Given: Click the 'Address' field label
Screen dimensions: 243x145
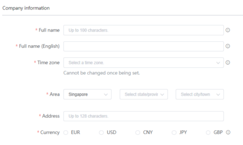Looking at the screenshot, I should (x=51, y=116).
